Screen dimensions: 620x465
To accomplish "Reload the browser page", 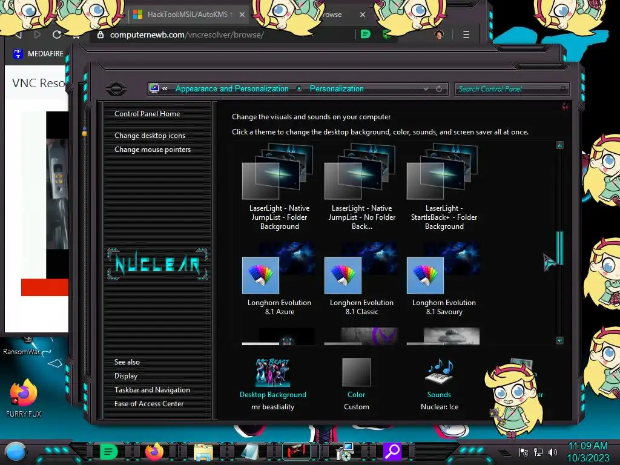I will (x=57, y=35).
